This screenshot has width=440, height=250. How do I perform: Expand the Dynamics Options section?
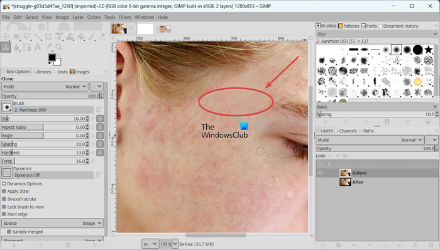[4, 183]
